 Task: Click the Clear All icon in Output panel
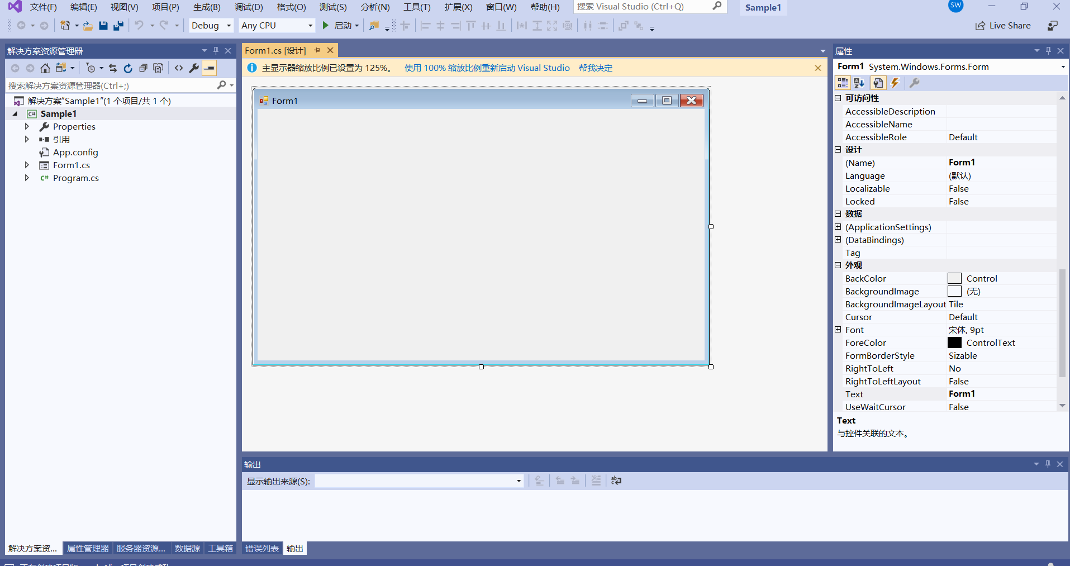596,481
